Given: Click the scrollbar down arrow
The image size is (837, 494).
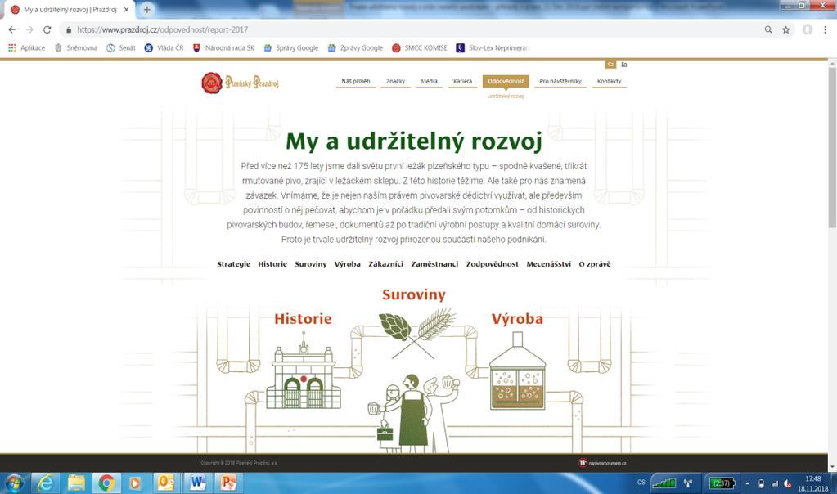Looking at the screenshot, I should point(832,467).
